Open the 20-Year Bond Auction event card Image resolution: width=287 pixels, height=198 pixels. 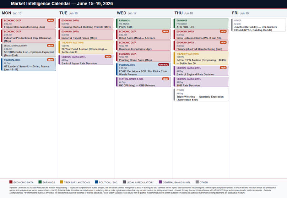click(86, 47)
